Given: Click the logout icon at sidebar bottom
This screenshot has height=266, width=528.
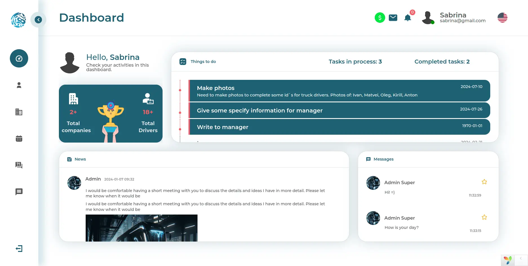Looking at the screenshot, I should pyautogui.click(x=19, y=249).
